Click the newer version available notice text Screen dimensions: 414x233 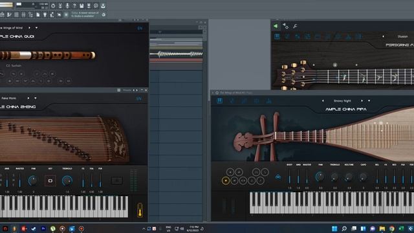(x=85, y=14)
